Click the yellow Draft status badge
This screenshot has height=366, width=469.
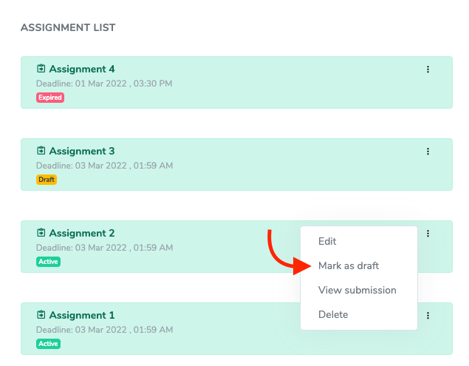pos(47,180)
